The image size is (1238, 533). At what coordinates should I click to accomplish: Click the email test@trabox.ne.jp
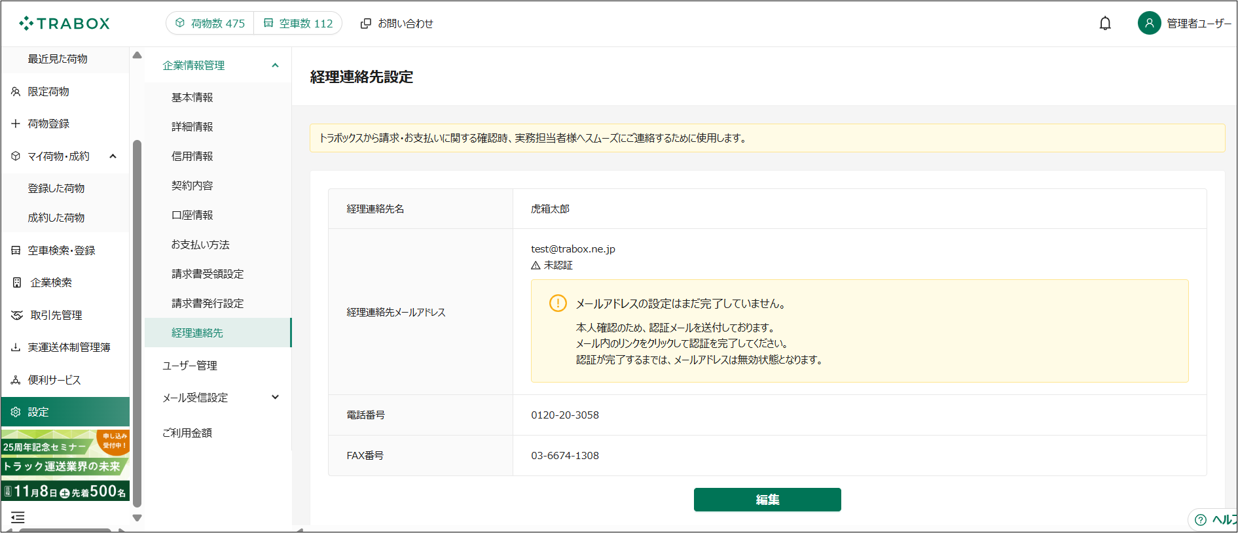coord(573,249)
